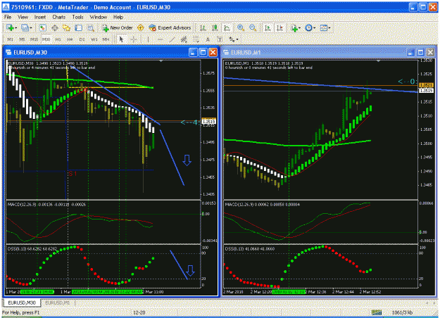Open the Tools menu
The image size is (440, 318).
[77, 17]
